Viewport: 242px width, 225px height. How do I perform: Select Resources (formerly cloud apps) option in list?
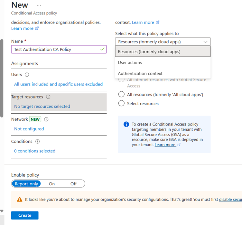tap(149, 52)
